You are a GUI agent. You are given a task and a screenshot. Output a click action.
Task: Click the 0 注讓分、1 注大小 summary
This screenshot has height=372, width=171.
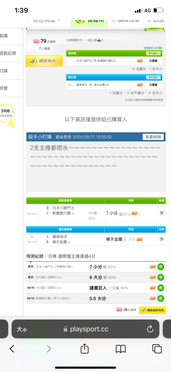click(147, 69)
